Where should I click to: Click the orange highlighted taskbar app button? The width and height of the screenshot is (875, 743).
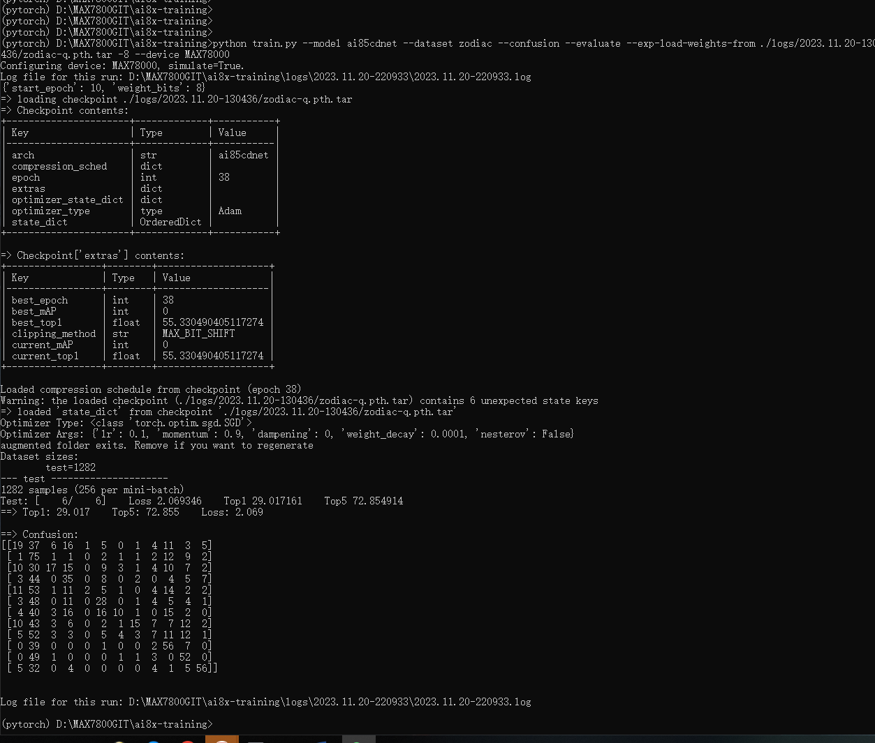222,739
